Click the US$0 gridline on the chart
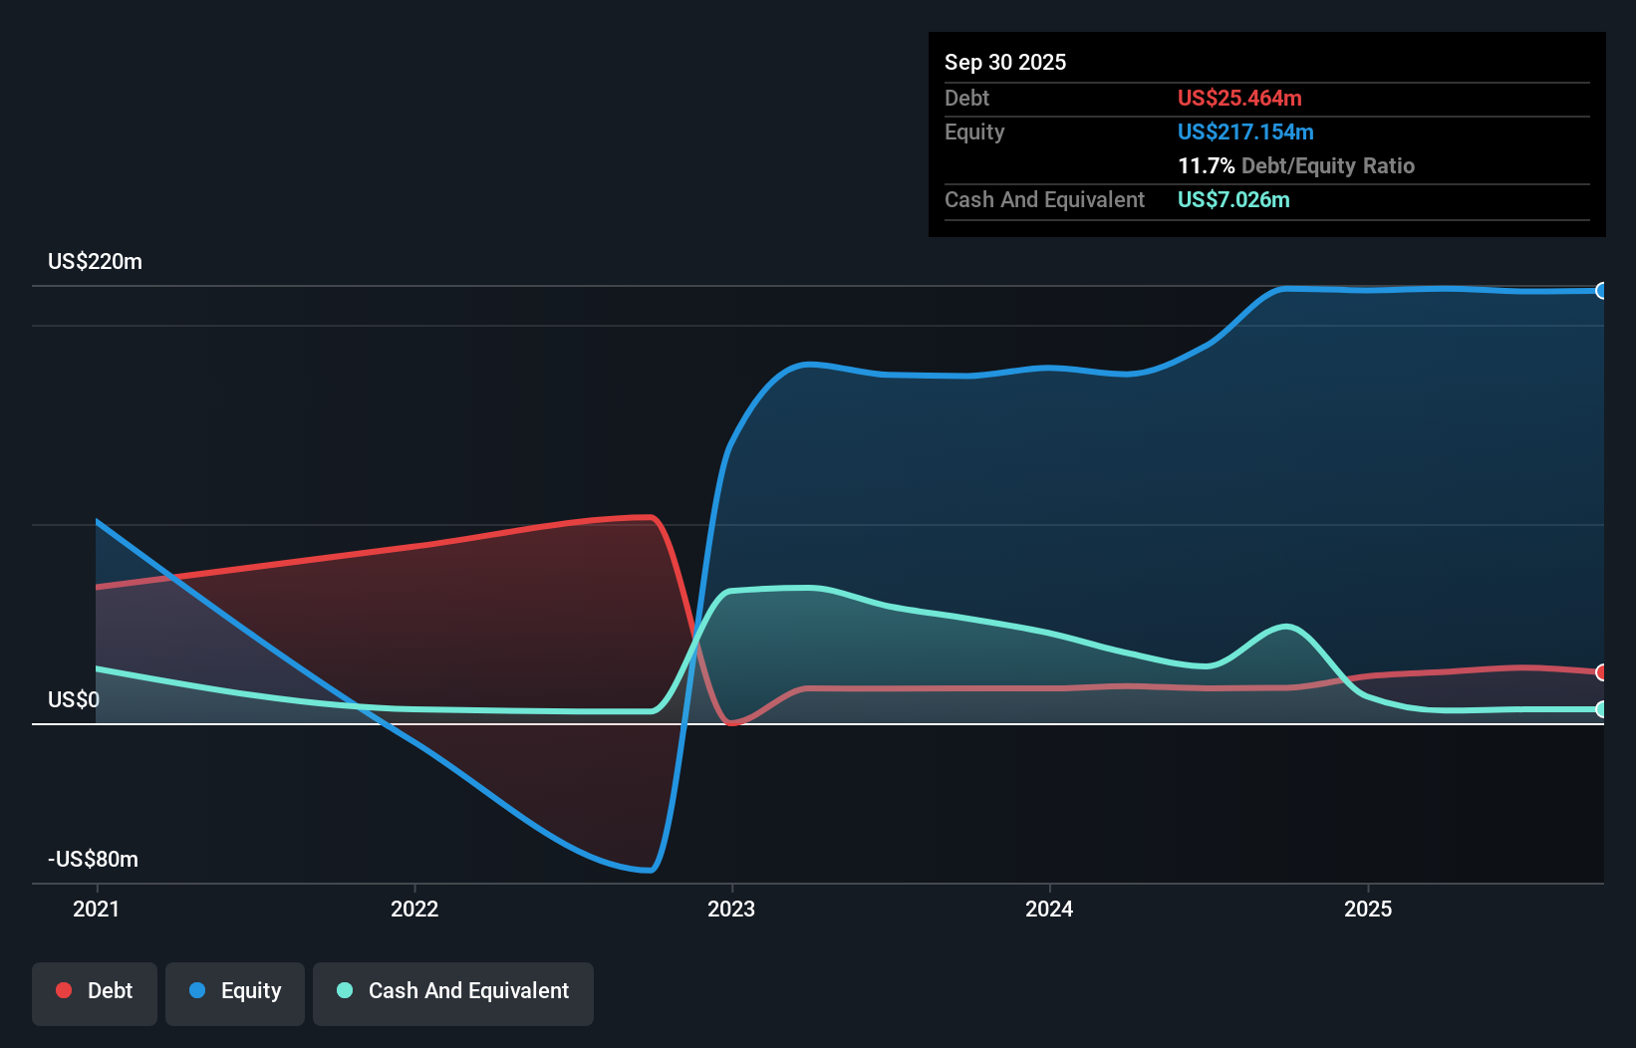1636x1048 pixels. pos(74,699)
